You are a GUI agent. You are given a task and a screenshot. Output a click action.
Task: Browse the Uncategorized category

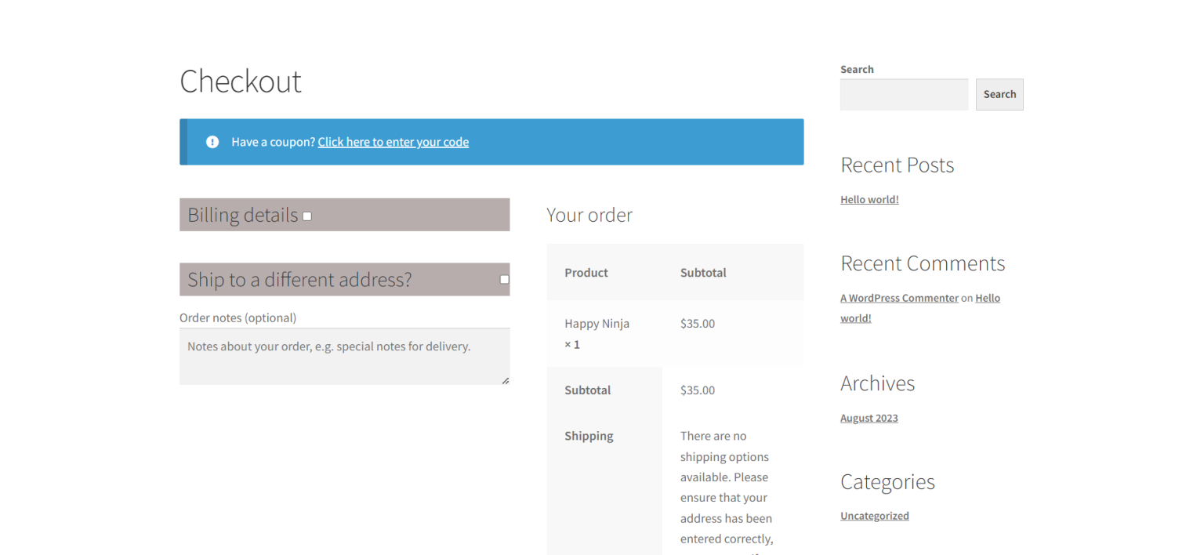[875, 515]
